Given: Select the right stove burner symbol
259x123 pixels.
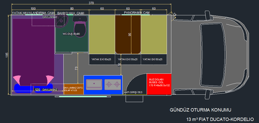Looking at the screenshot, I should point(117,84).
